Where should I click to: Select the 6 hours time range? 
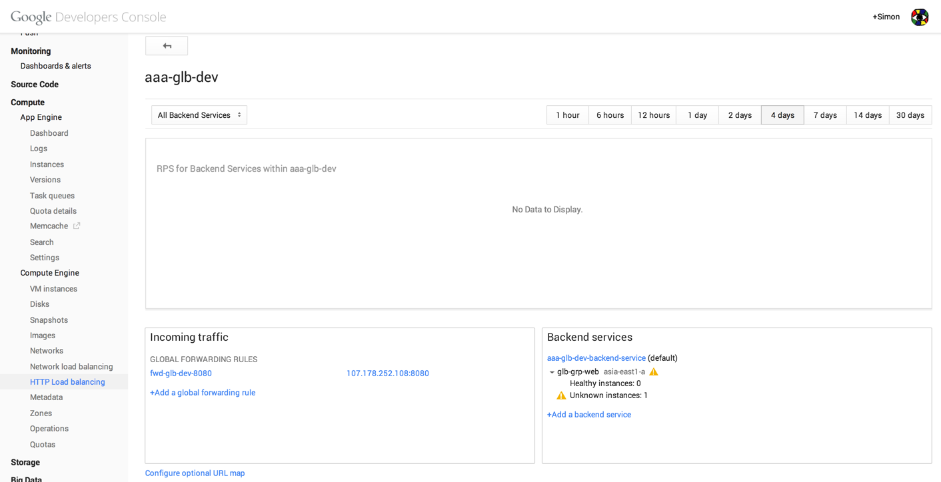pos(610,115)
